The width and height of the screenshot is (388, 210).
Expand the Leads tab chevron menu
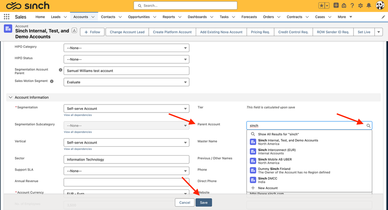(65, 17)
